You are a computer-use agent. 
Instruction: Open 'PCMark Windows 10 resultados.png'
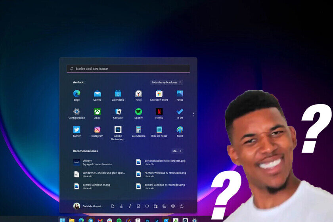coord(161,174)
